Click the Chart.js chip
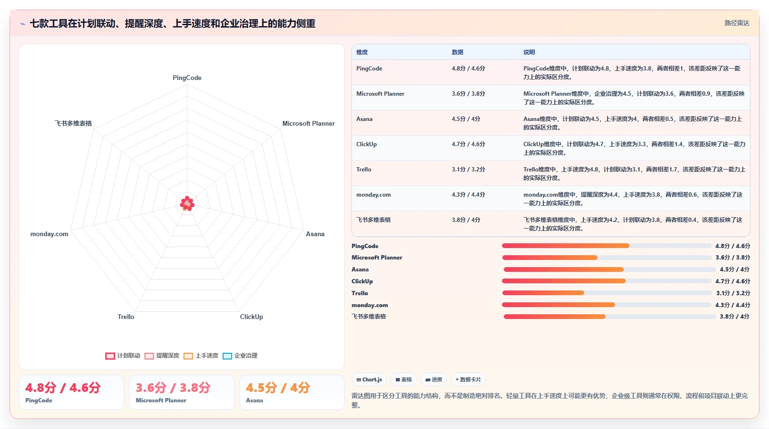The width and height of the screenshot is (769, 429). pyautogui.click(x=369, y=379)
